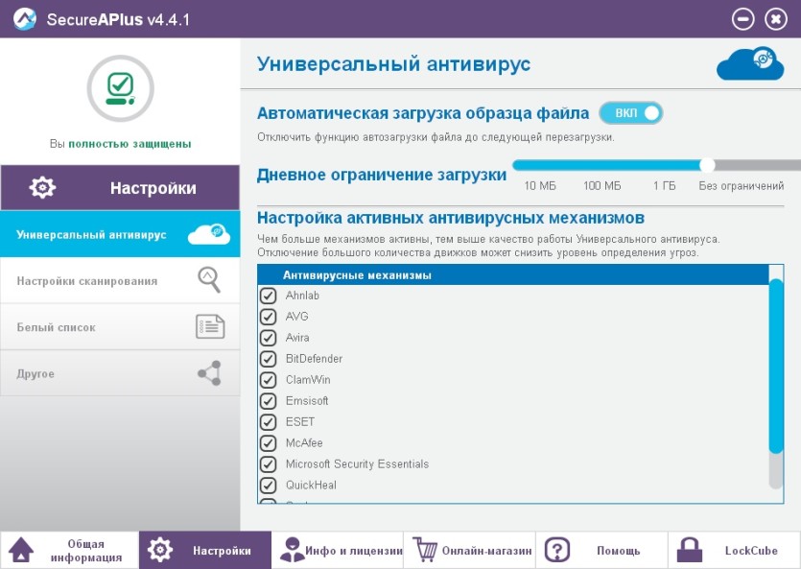Click the gear icon in Настройки header

tap(42, 187)
